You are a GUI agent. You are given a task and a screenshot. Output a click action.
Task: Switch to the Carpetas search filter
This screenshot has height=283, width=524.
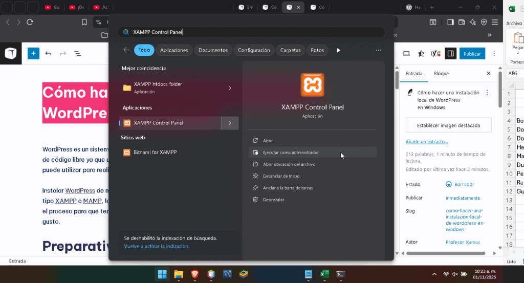pos(290,50)
